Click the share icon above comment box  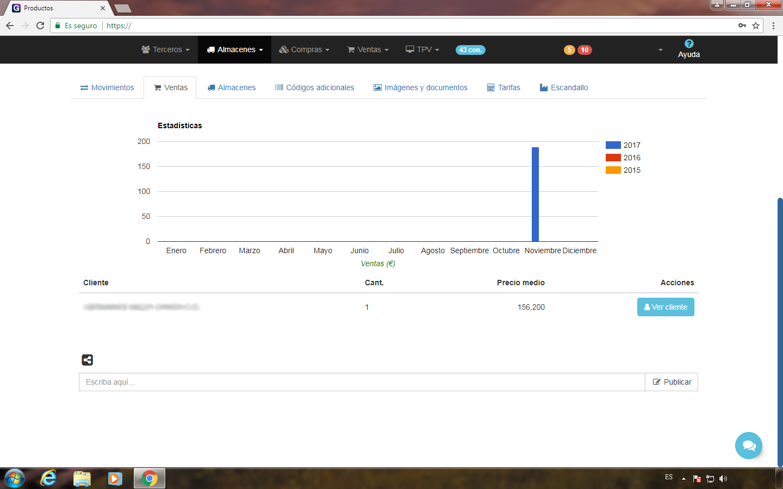coord(87,360)
